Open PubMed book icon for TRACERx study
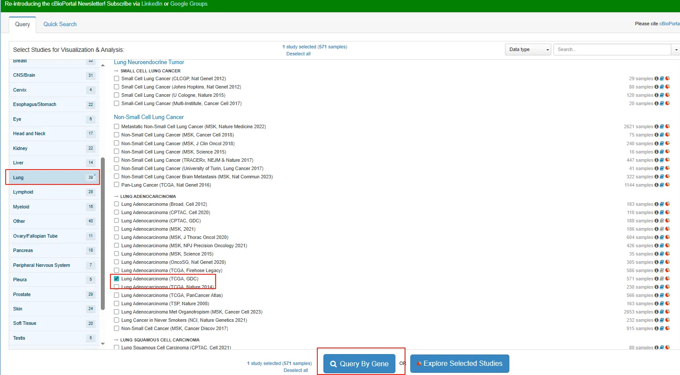Viewport: 680px width, 375px height. click(662, 160)
